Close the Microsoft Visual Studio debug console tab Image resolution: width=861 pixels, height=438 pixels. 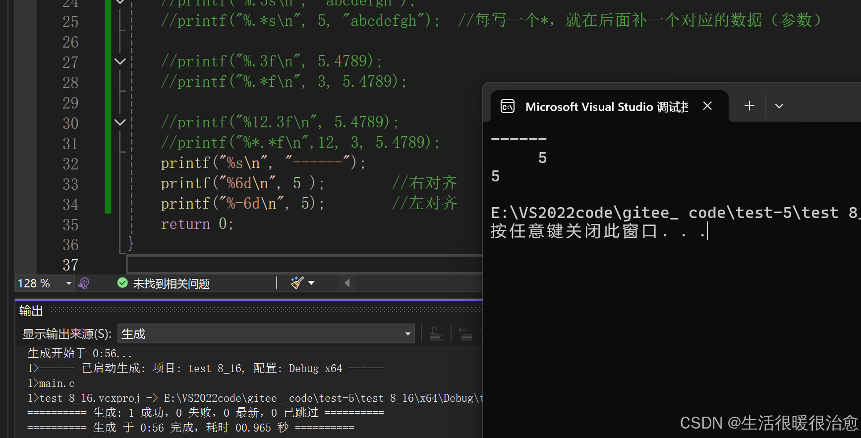click(x=707, y=106)
